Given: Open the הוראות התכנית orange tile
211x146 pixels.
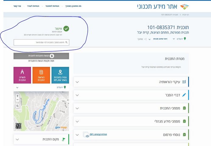Looking at the screenshot, I should [x=41, y=75].
